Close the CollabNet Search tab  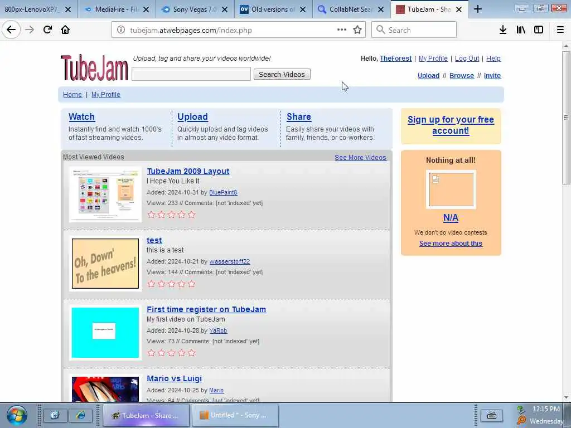pos(380,9)
